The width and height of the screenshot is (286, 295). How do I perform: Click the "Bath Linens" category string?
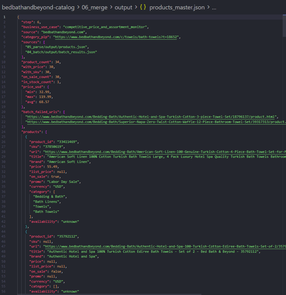pyautogui.click(x=46, y=202)
